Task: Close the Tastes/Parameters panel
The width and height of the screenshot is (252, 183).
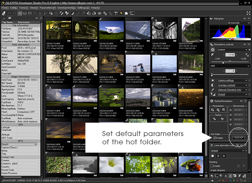Action: tap(245, 101)
